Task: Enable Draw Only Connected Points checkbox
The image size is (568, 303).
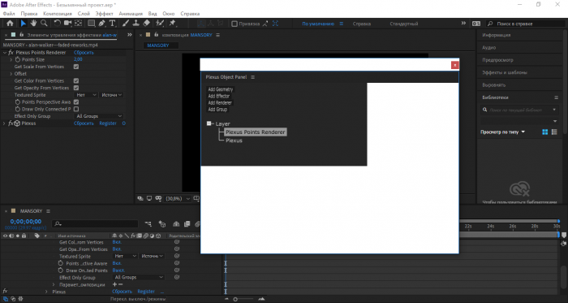Action: (76, 109)
